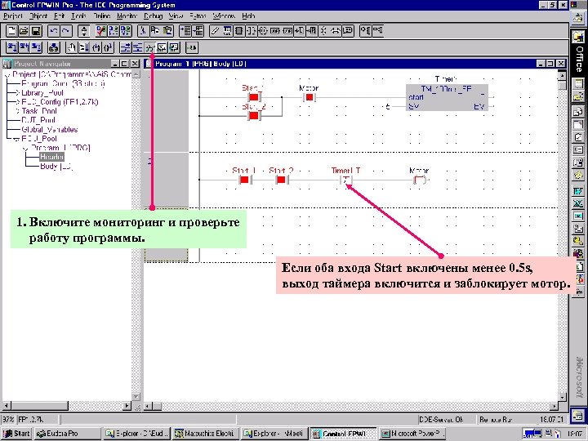Click the Start_2 parallel contact in first rung

tap(253, 115)
